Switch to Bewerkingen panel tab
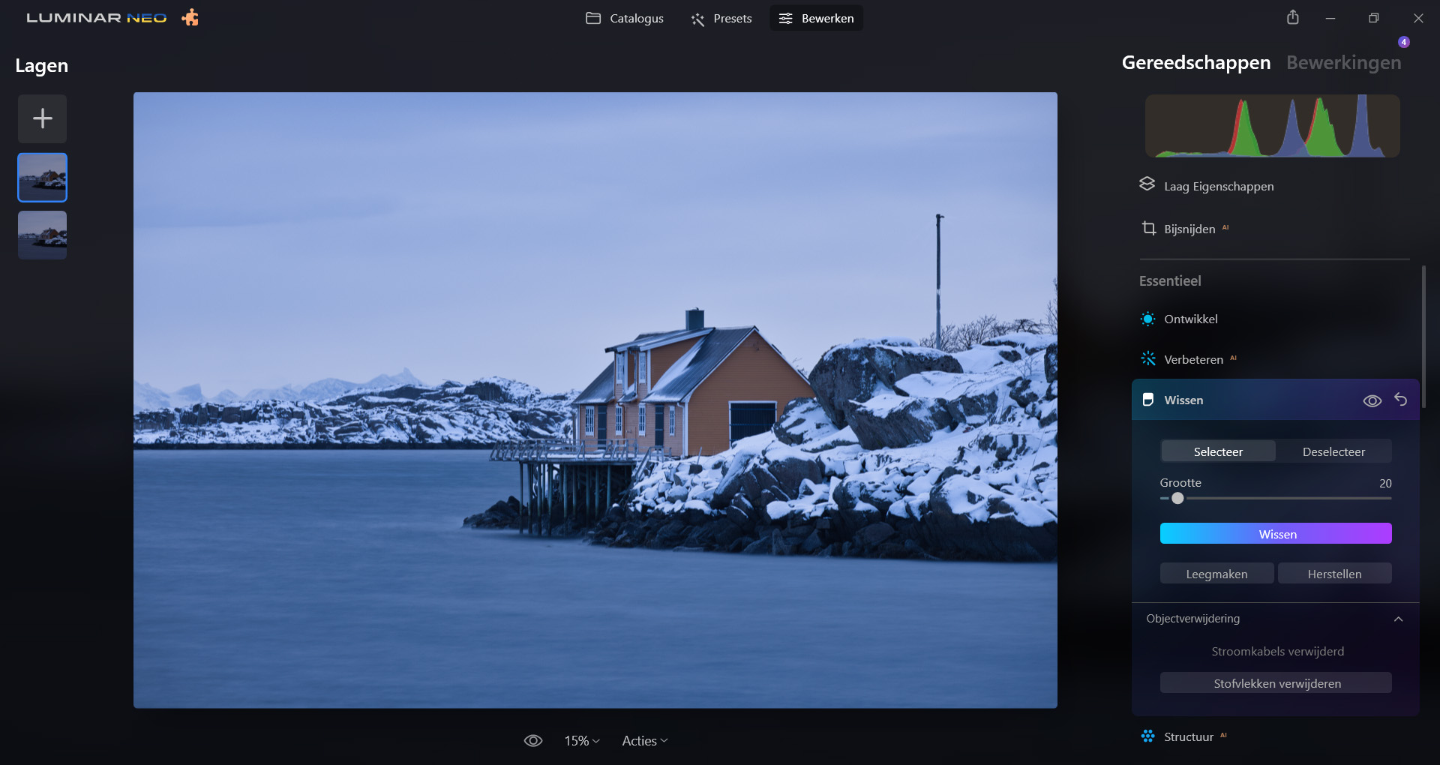 1343,62
